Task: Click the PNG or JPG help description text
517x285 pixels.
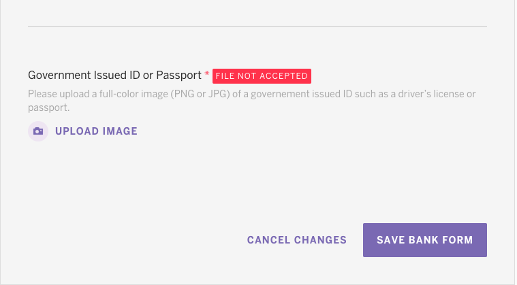Action: click(251, 101)
